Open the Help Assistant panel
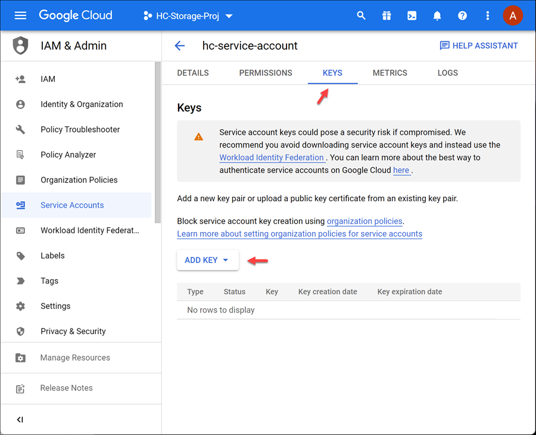The image size is (536, 435). (x=479, y=45)
